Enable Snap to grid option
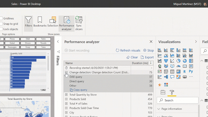 (1, 24)
